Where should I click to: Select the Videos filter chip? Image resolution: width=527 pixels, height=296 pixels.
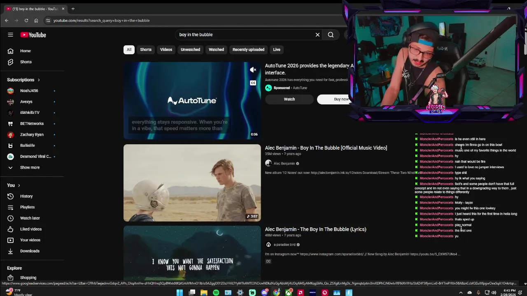coord(166,50)
